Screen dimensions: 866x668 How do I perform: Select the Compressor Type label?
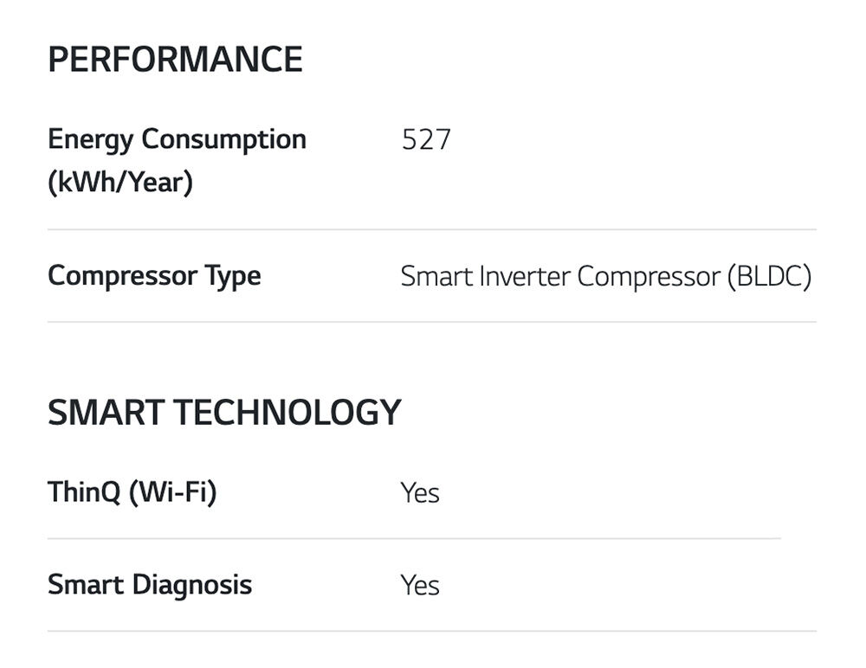click(154, 276)
